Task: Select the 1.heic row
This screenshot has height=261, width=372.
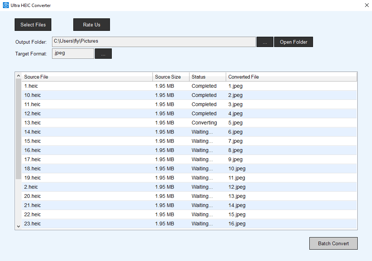Action: (x=189, y=86)
